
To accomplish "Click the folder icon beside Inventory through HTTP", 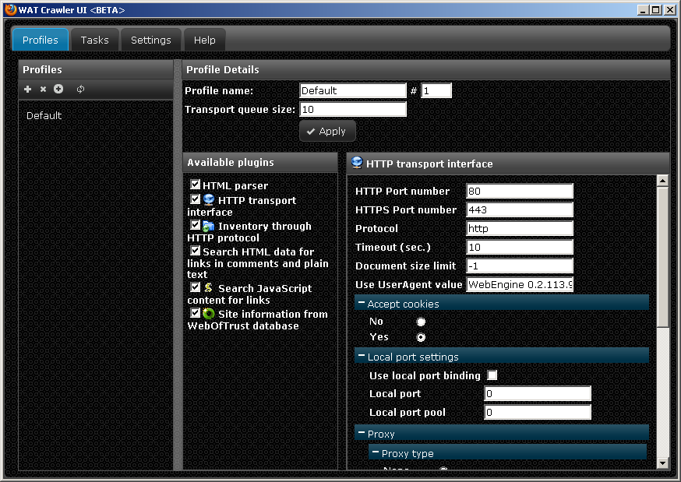I will pos(209,226).
